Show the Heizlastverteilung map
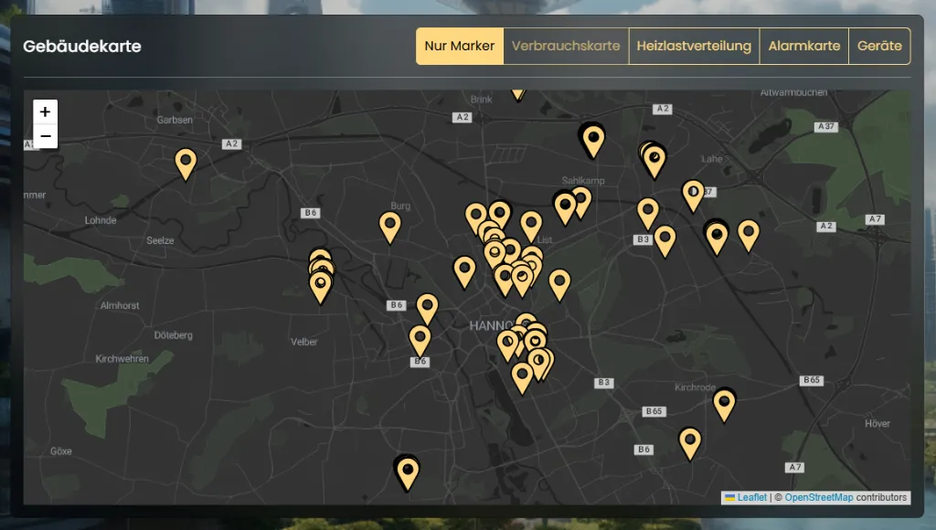The image size is (936, 530). [x=694, y=47]
